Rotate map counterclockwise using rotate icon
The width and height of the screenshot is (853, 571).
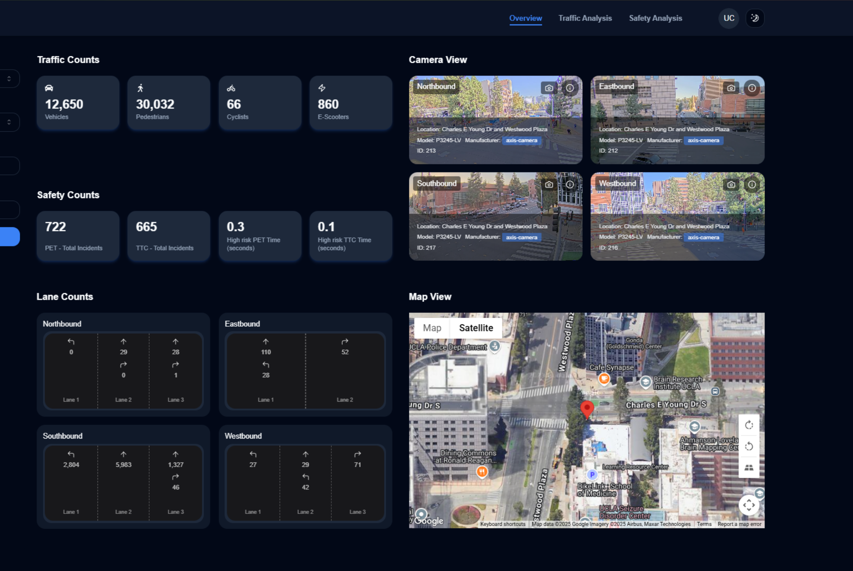pyautogui.click(x=749, y=446)
